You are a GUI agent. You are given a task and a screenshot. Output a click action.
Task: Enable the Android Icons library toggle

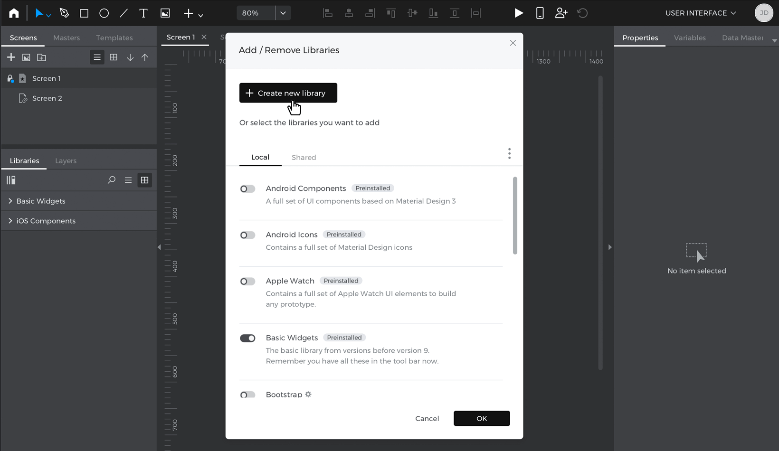[247, 235]
